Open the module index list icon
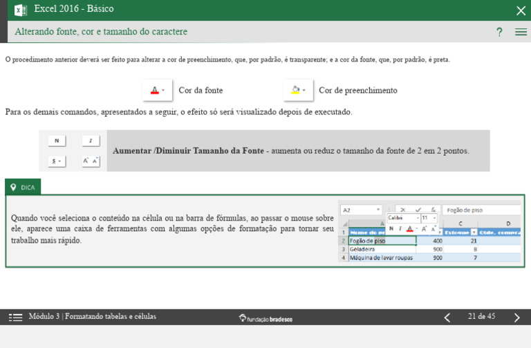Viewport: 531px width, 348px height. click(x=15, y=317)
